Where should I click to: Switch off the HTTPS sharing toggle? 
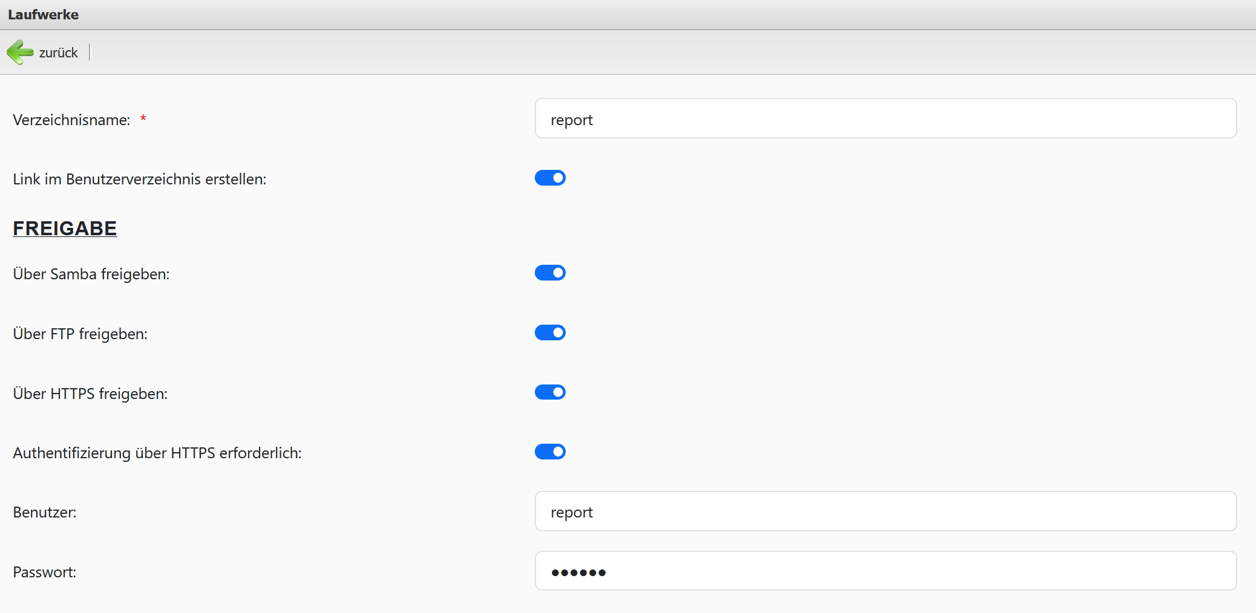[550, 393]
